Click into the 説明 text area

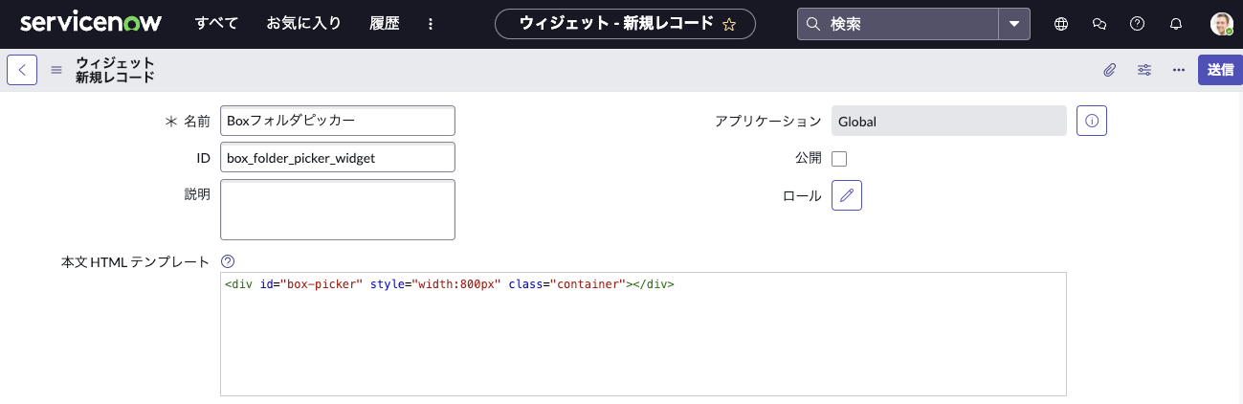(337, 209)
